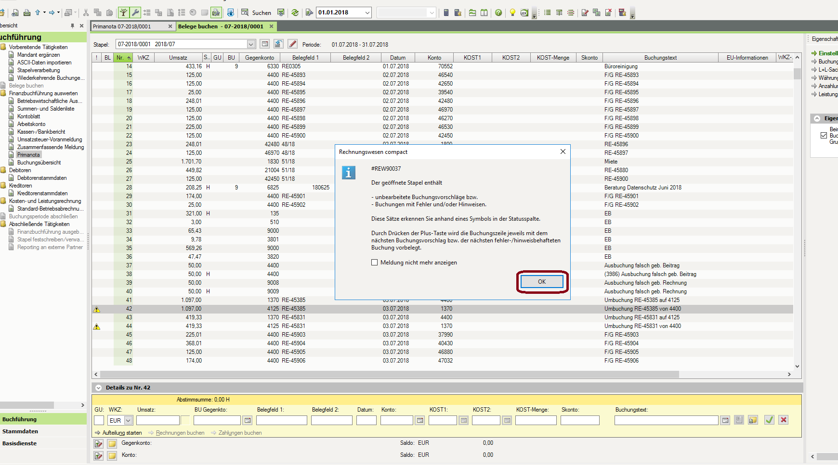The height and width of the screenshot is (465, 838).
Task: Click into the Buchungstext input field
Action: click(x=666, y=420)
